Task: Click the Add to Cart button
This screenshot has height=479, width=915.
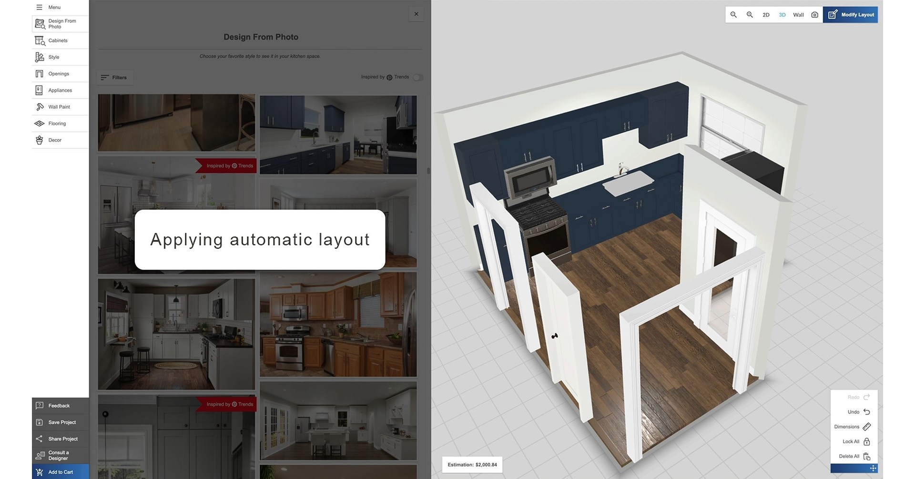Action: coord(60,472)
